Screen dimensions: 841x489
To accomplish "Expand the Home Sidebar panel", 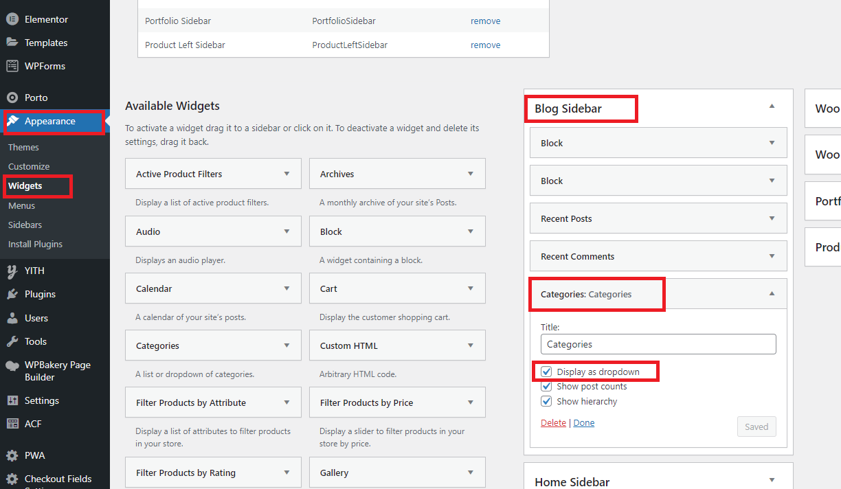I will [x=772, y=480].
